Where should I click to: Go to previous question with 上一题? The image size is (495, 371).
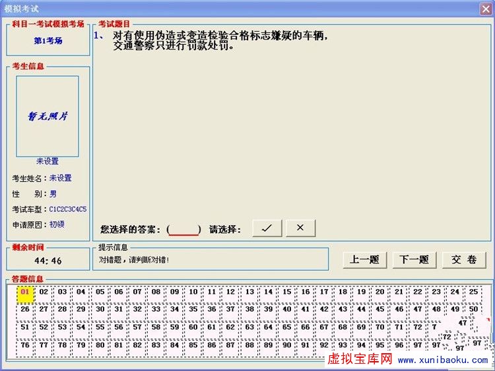pyautogui.click(x=365, y=259)
